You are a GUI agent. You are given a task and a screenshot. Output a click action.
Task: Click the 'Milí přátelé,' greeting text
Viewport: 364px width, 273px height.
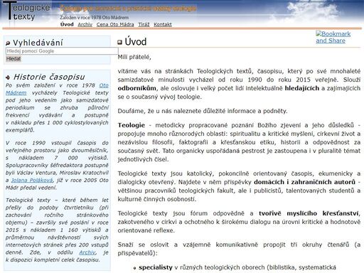(x=134, y=57)
